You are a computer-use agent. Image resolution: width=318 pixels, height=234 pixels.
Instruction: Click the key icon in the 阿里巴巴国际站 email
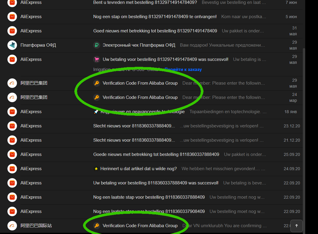click(97, 225)
